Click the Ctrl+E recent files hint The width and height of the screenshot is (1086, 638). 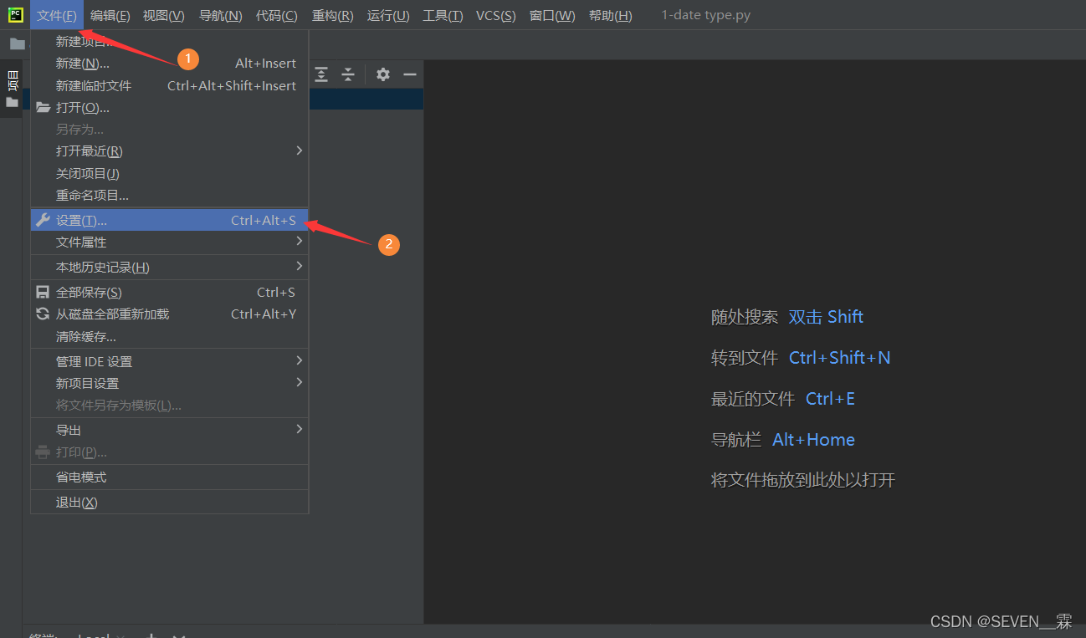(x=830, y=399)
